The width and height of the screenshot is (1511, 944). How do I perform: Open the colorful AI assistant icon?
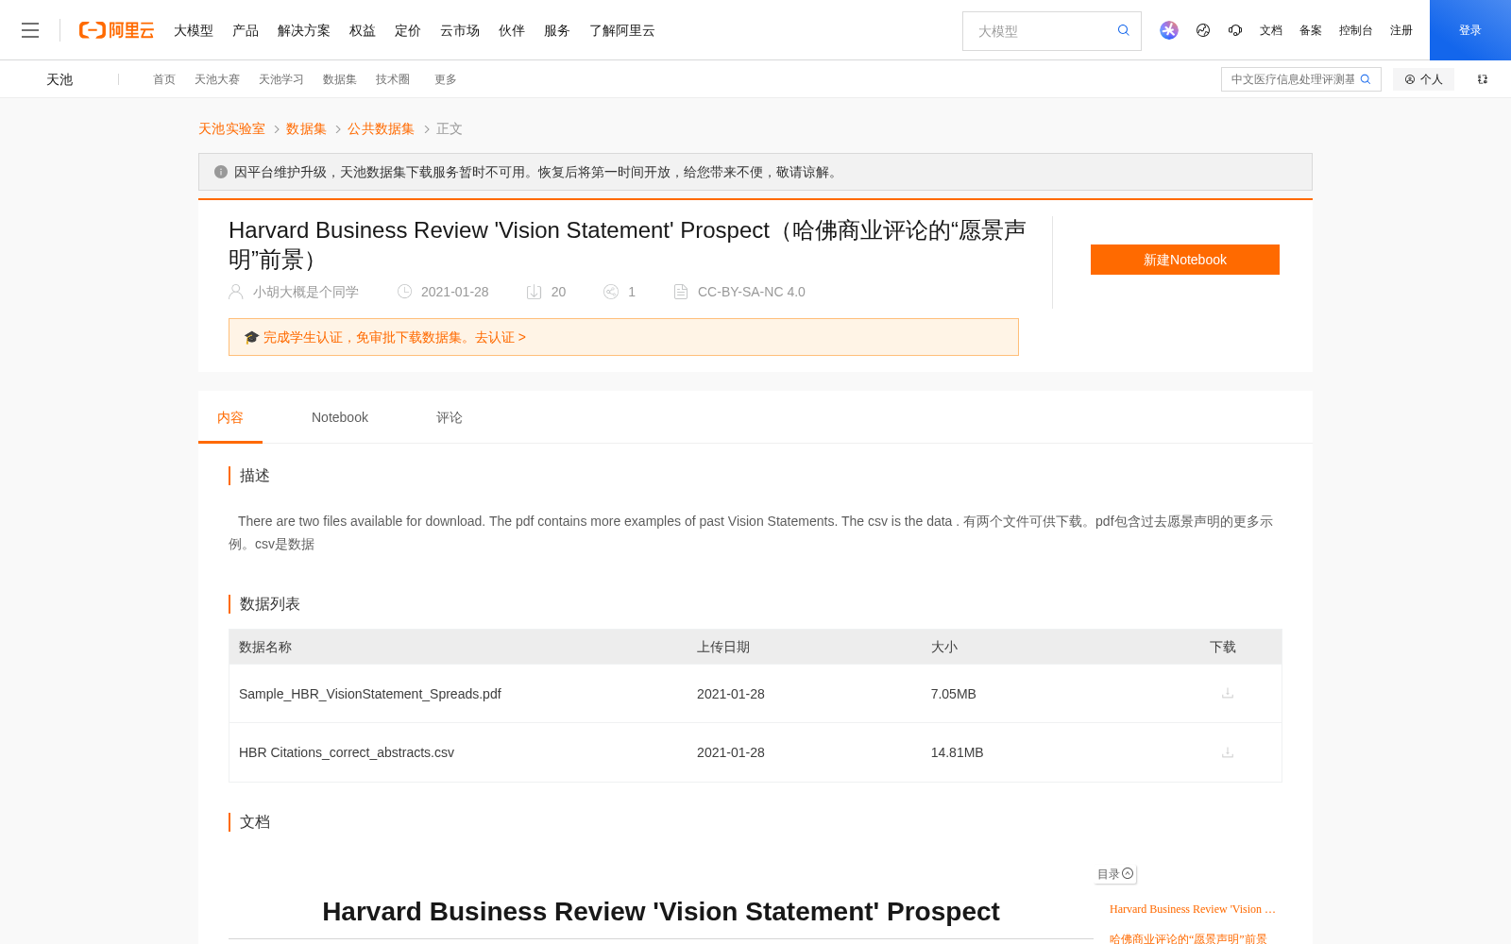1169,30
